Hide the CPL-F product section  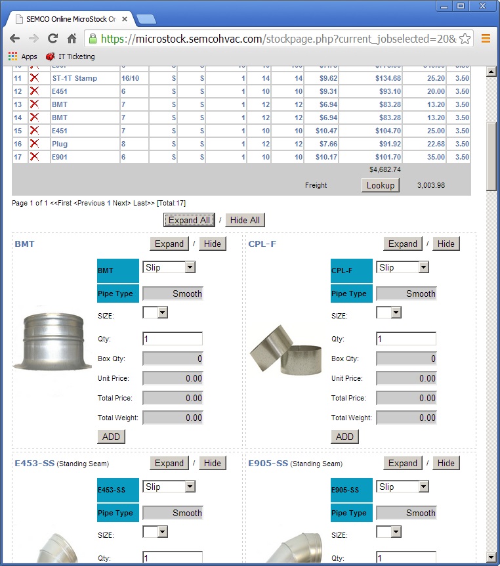tap(446, 244)
